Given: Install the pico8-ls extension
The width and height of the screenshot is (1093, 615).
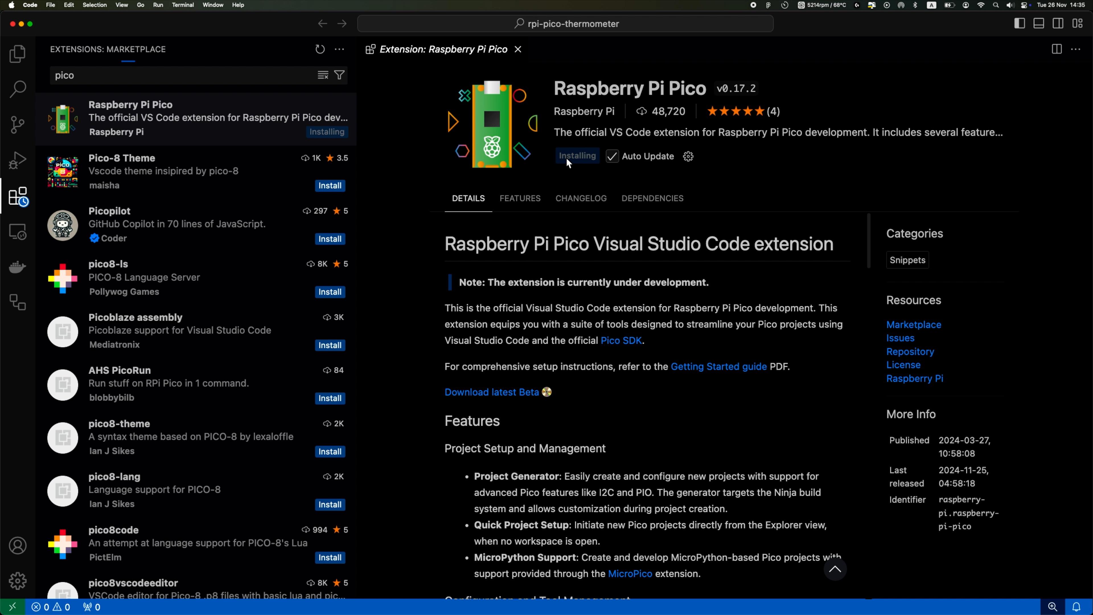Looking at the screenshot, I should pos(330,292).
